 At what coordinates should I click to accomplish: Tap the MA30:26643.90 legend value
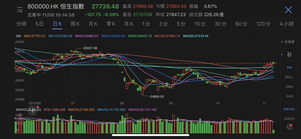click(x=113, y=36)
